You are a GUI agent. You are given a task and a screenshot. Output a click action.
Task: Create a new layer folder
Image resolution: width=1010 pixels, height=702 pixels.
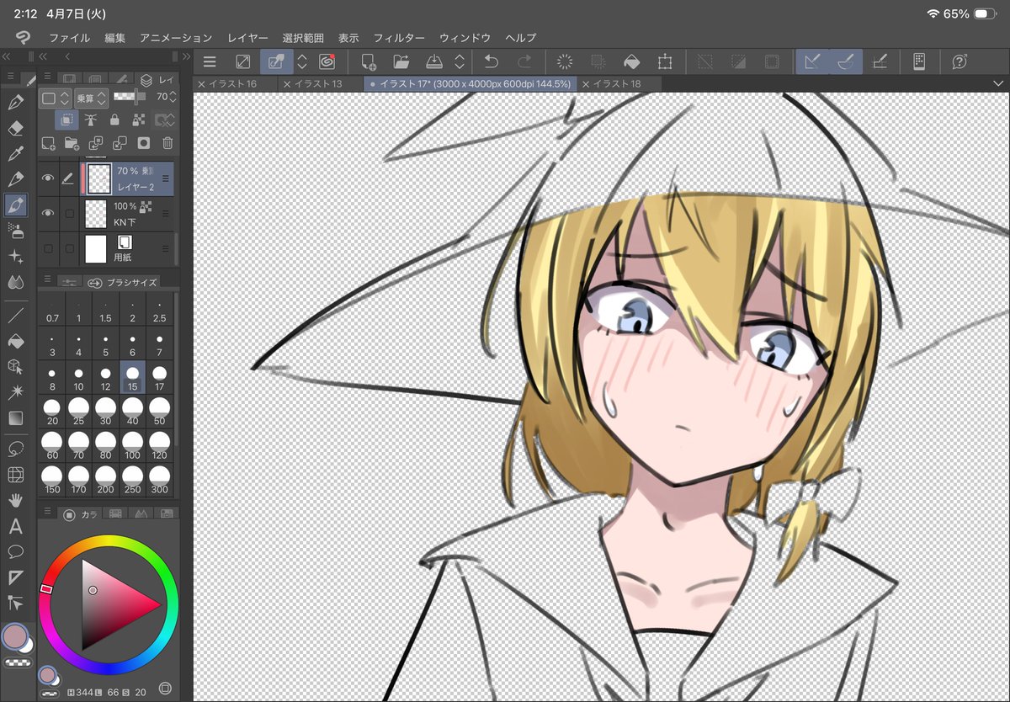click(x=72, y=142)
